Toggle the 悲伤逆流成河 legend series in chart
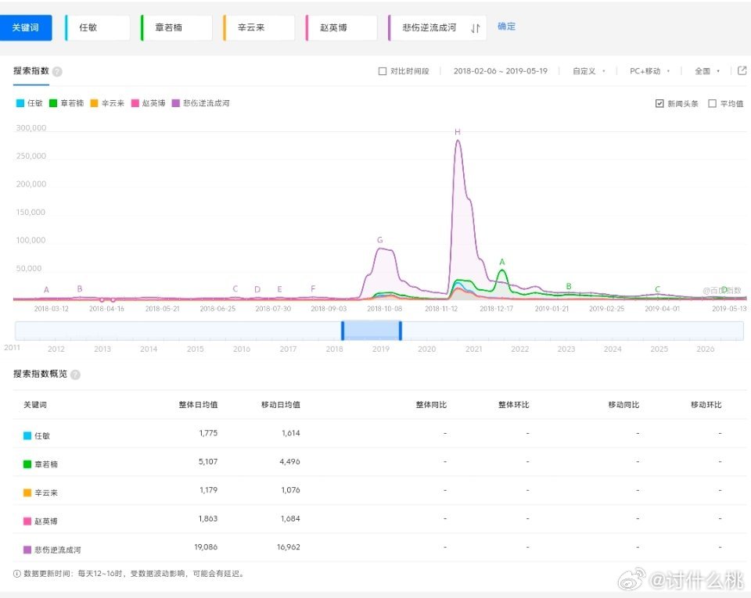 coord(201,103)
